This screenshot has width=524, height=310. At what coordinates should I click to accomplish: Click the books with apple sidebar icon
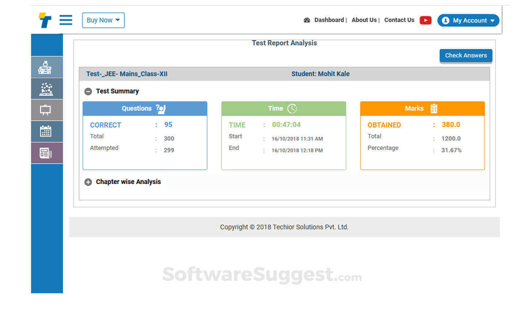tap(45, 67)
